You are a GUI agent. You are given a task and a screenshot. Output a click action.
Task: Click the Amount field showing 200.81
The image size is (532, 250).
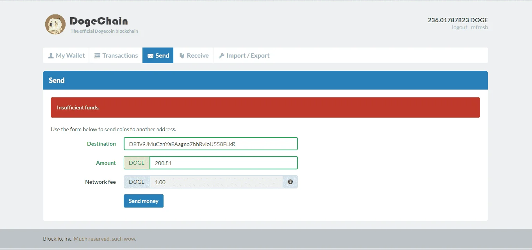(x=224, y=163)
